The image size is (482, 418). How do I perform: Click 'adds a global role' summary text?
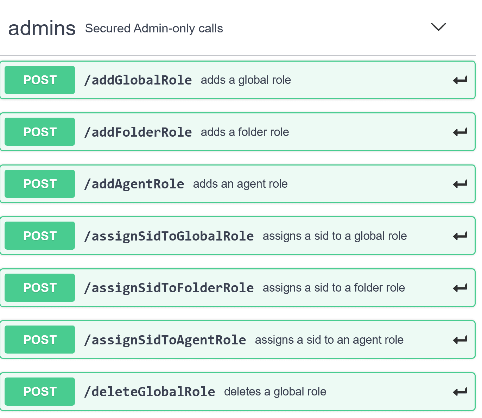coord(246,80)
